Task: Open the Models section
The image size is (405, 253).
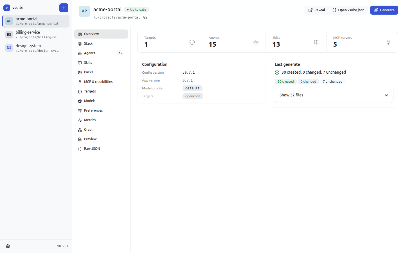Action: coord(101,101)
